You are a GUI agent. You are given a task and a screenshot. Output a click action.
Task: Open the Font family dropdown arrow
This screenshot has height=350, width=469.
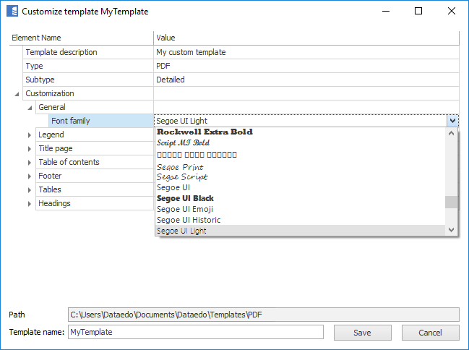click(452, 121)
